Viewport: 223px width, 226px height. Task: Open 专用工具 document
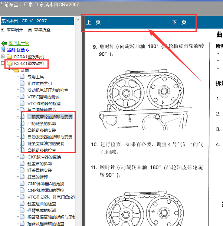tap(36, 77)
